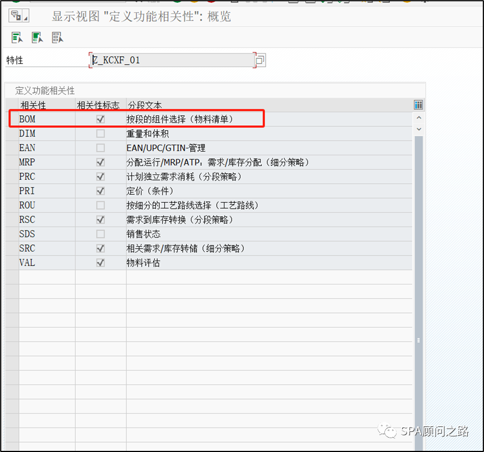Toggle the MRP relevance checkbox

tap(100, 163)
